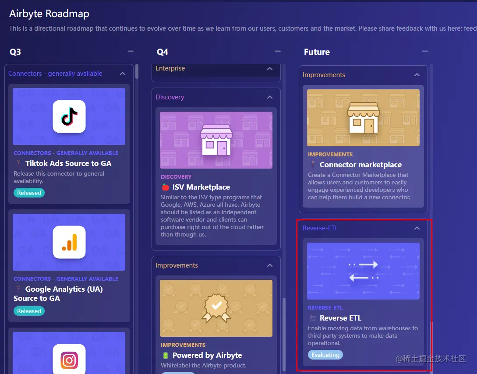Click the TikTok app icon
Viewport: 477px width, 374px height.
coord(69,116)
